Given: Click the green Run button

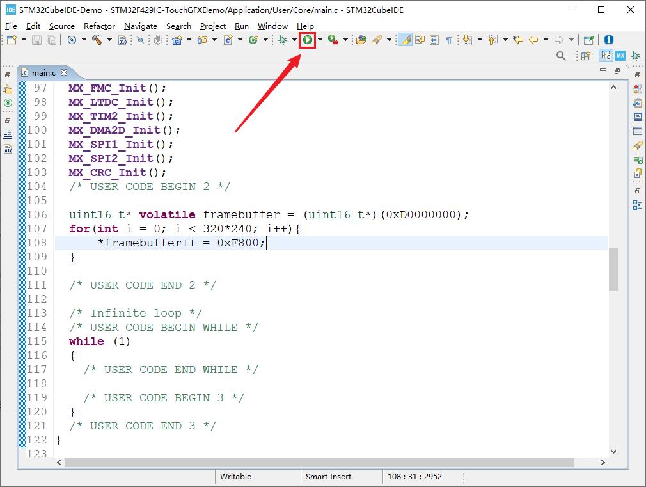Looking at the screenshot, I should (x=308, y=40).
